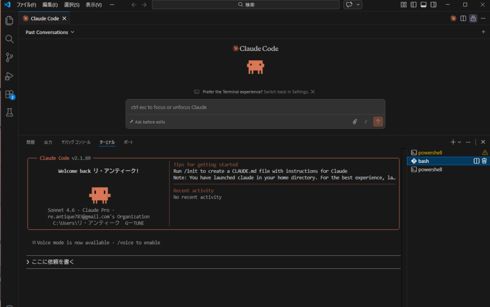Open the ファイル(F) menu
This screenshot has height=307, width=490.
26,5
